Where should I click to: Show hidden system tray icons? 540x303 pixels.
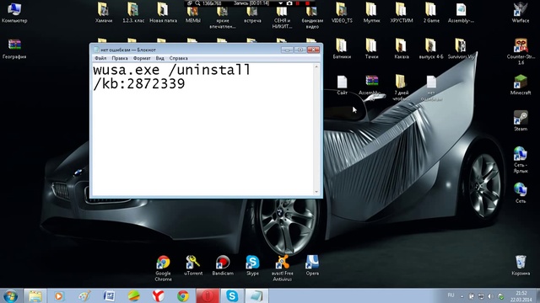pos(462,295)
